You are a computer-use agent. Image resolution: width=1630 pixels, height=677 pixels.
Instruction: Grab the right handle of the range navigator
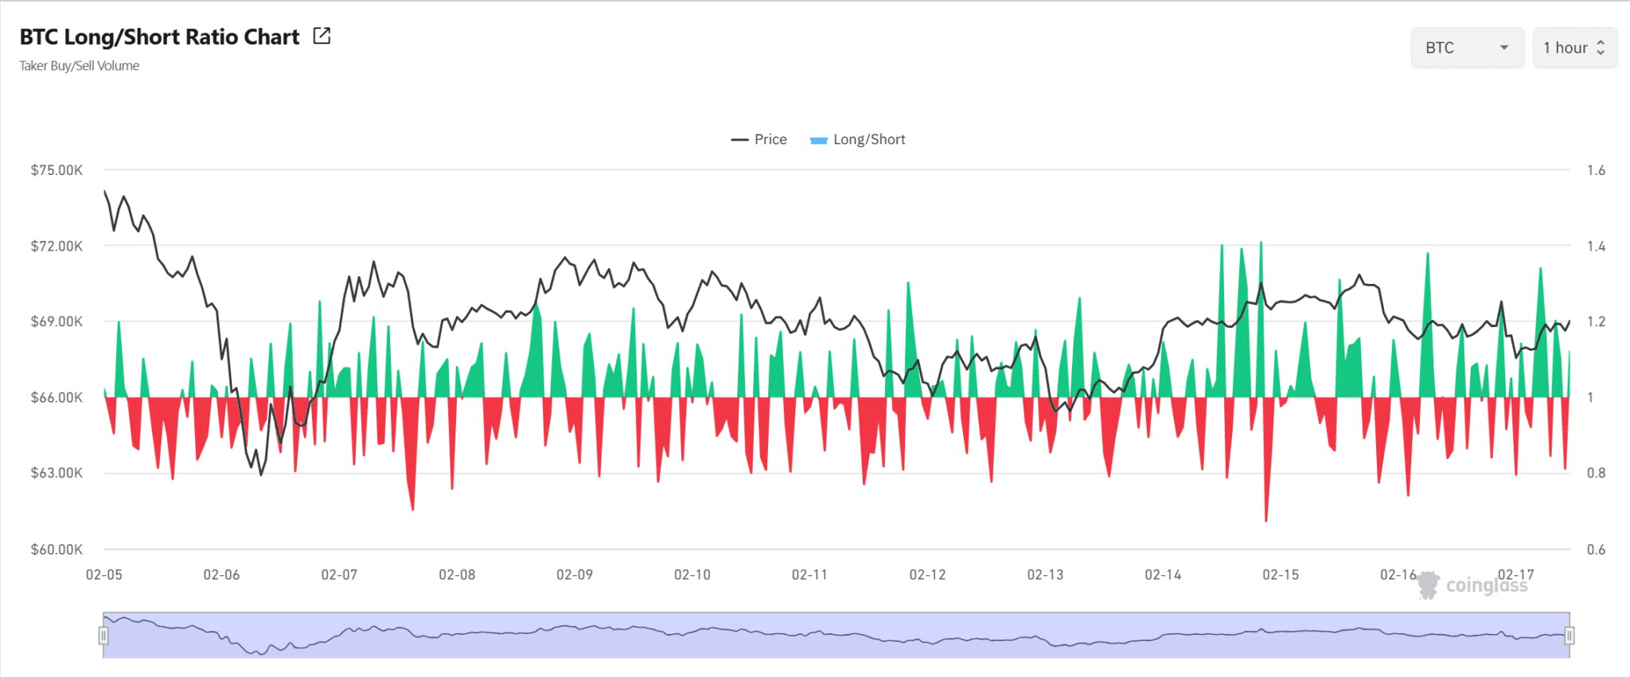click(x=1569, y=635)
